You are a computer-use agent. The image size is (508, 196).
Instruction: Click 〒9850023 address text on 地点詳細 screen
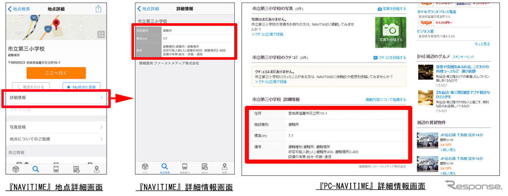(34, 62)
